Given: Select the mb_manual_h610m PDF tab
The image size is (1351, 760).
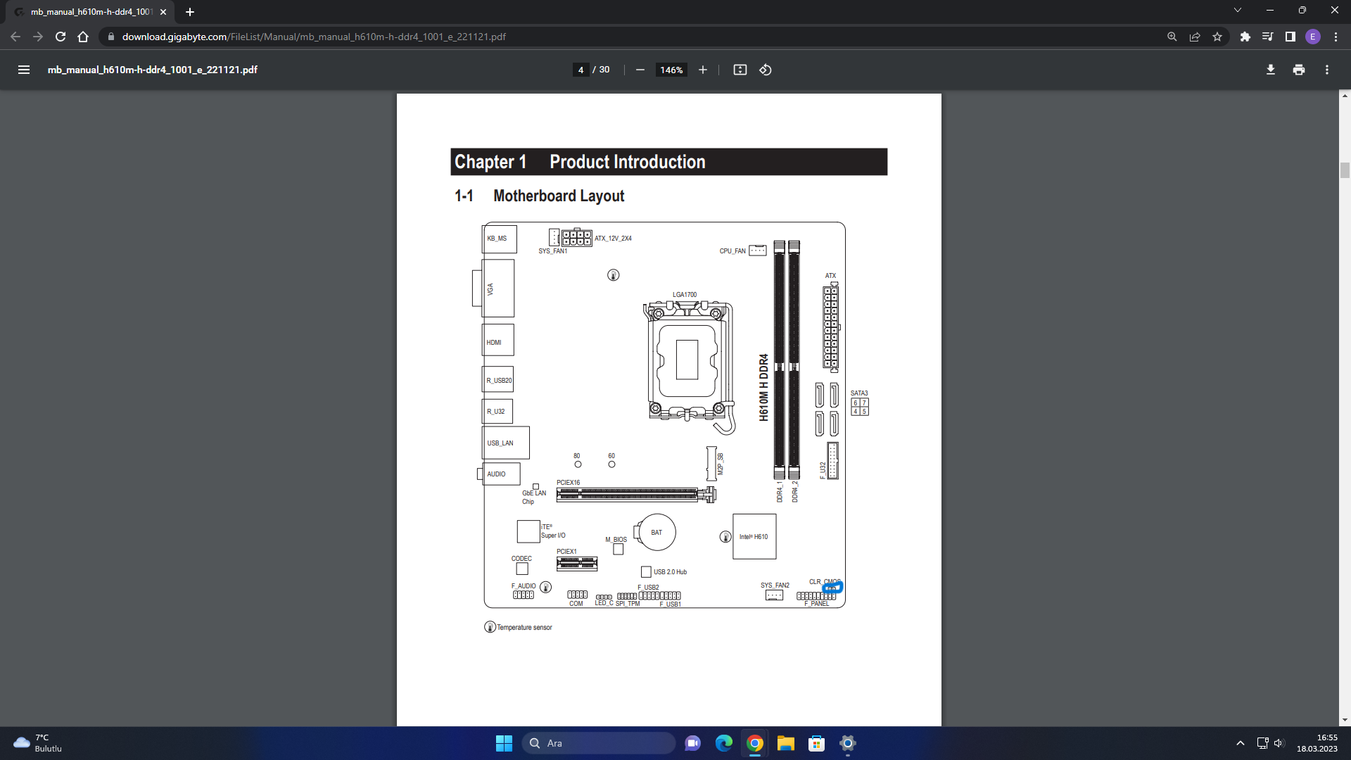Looking at the screenshot, I should click(91, 12).
